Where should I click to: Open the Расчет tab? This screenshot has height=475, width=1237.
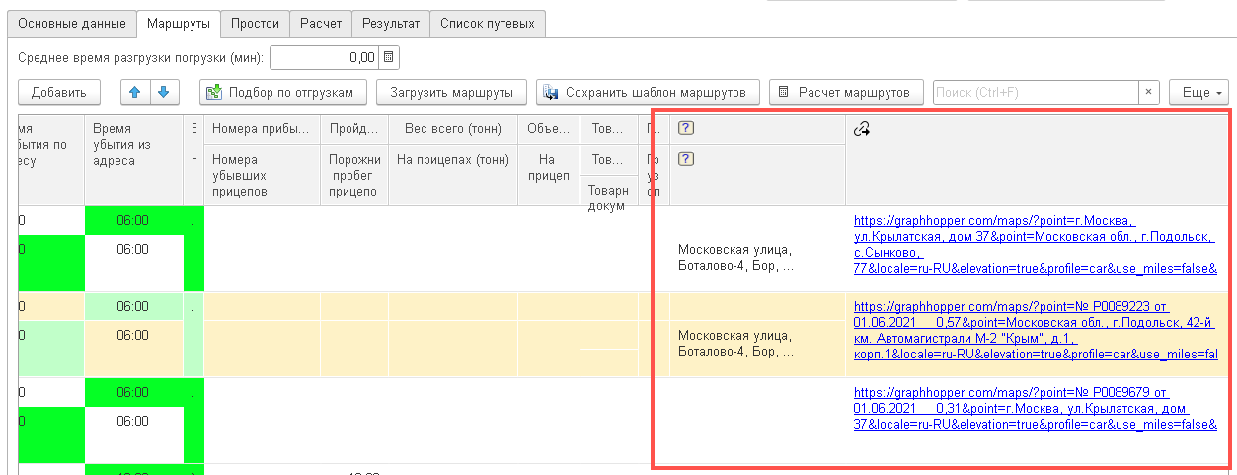pos(322,23)
